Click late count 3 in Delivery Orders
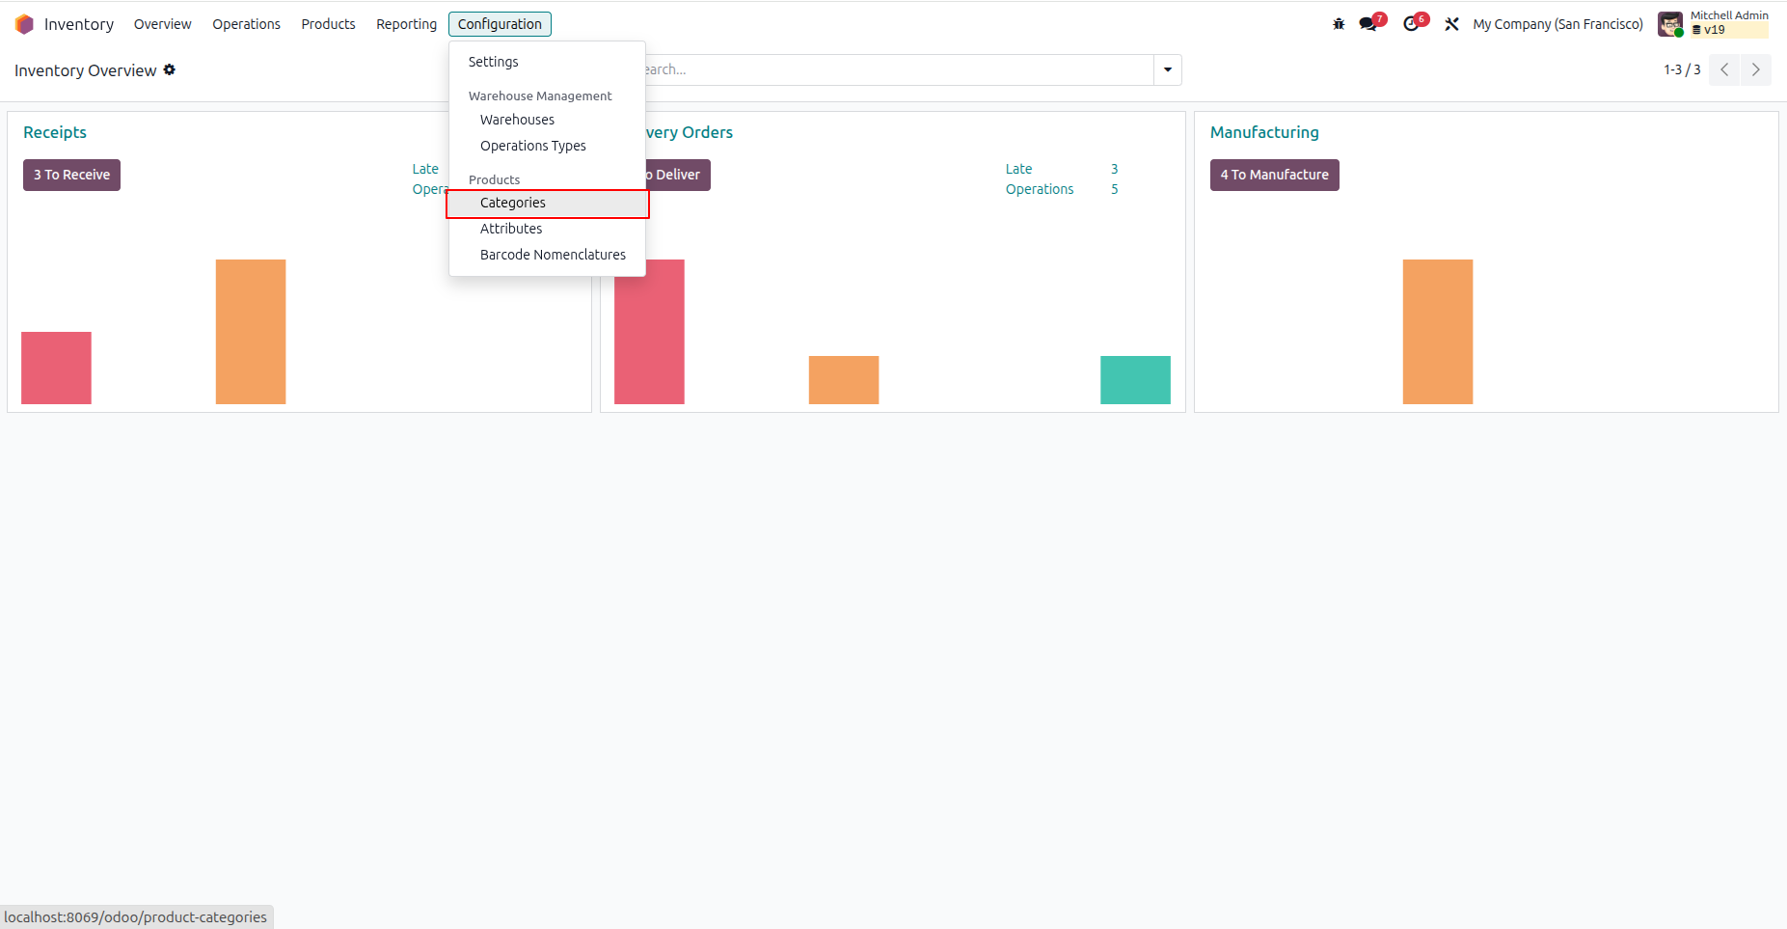The image size is (1787, 929). (x=1115, y=169)
